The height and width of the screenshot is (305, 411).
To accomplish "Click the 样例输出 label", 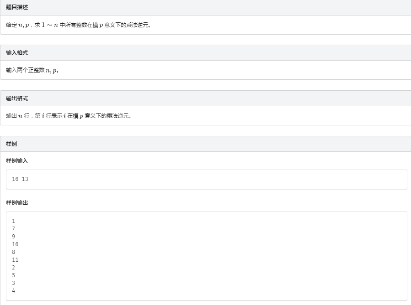I will coord(17,202).
